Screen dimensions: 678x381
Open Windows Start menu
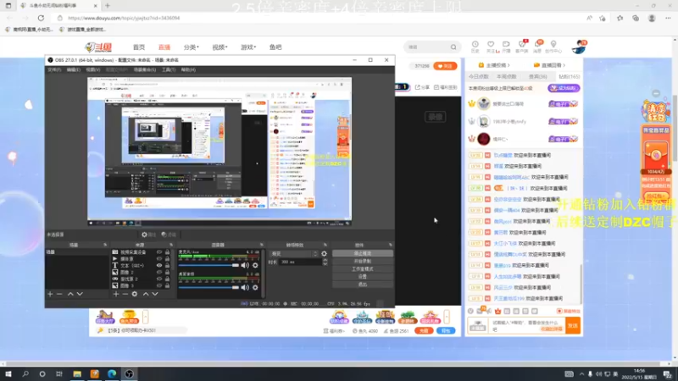coord(8,373)
